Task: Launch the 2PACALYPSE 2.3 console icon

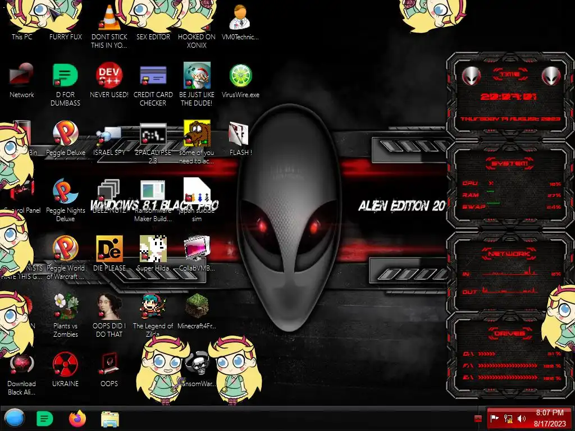Action: click(153, 134)
